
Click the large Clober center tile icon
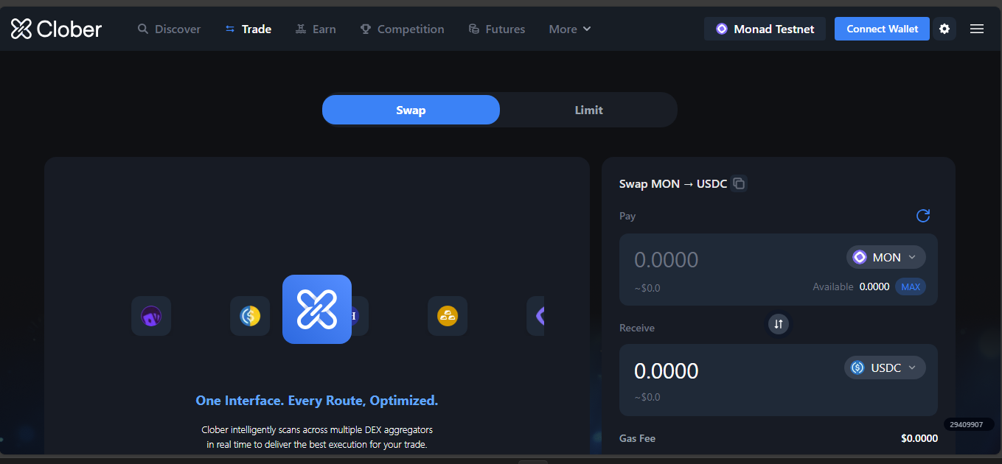click(317, 309)
